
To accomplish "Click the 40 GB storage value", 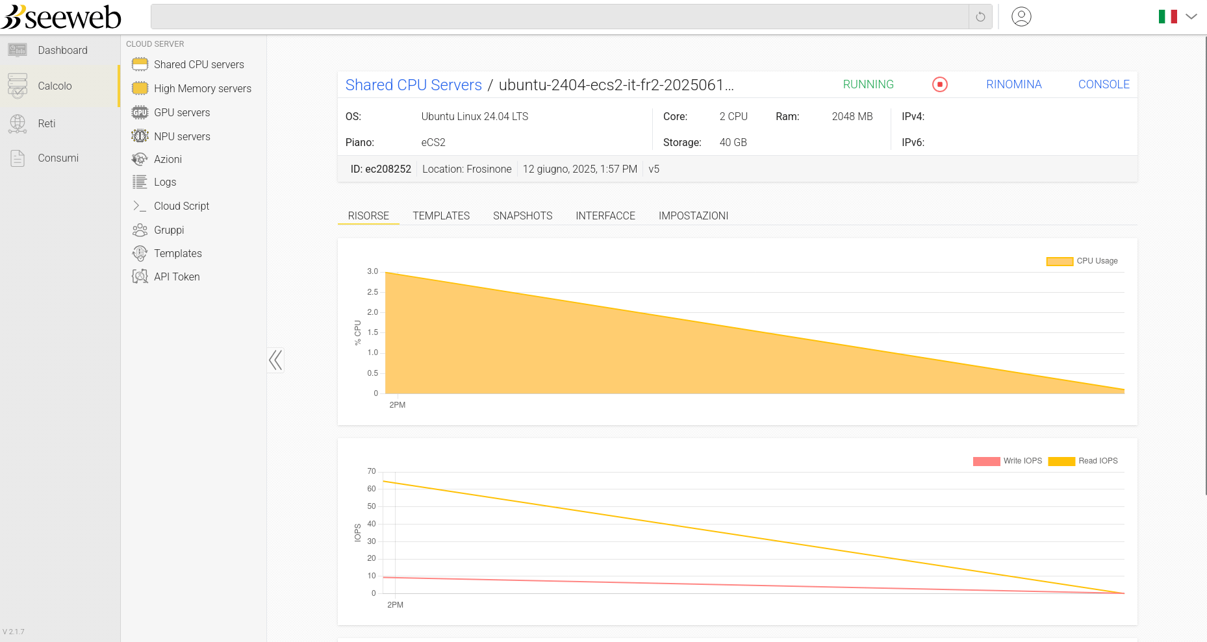I will coord(733,142).
